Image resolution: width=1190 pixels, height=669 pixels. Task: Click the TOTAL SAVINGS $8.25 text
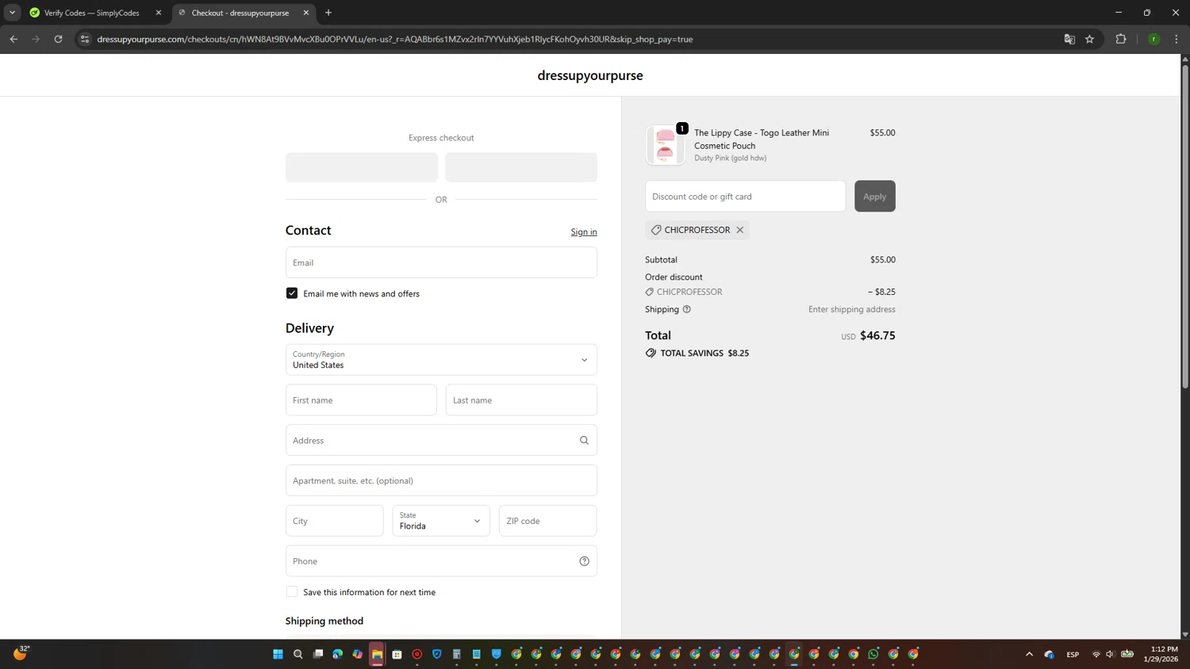click(704, 354)
